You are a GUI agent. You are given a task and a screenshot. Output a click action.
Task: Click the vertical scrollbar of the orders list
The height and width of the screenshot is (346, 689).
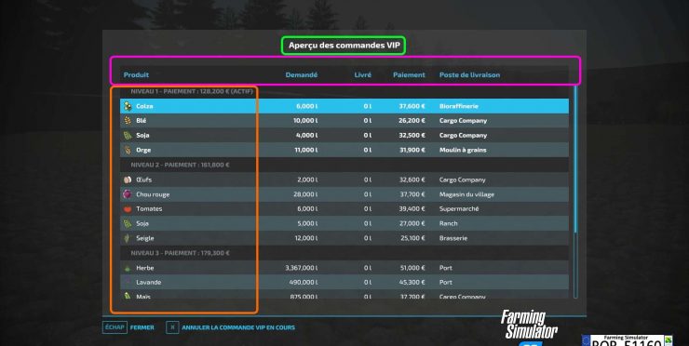575,193
